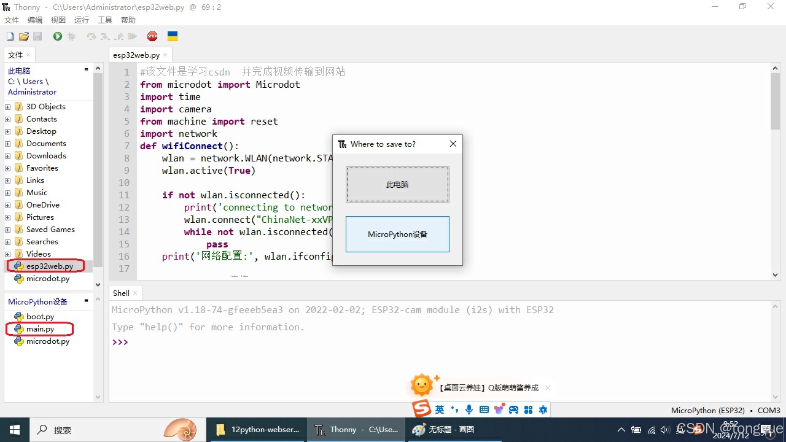
Task: Select esp32web.py in the local files
Action: click(x=49, y=266)
